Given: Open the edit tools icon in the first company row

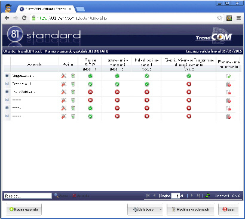Looking at the screenshot, I should 64,76.
